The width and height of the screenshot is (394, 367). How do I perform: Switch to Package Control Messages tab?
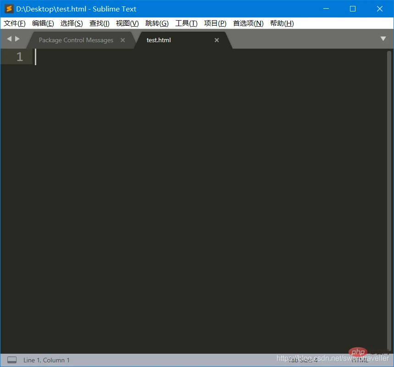pyautogui.click(x=76, y=40)
